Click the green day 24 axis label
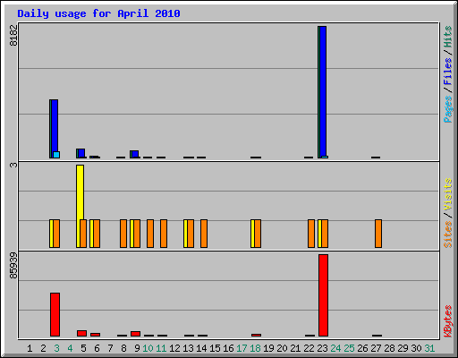The width and height of the screenshot is (458, 358). click(x=335, y=348)
